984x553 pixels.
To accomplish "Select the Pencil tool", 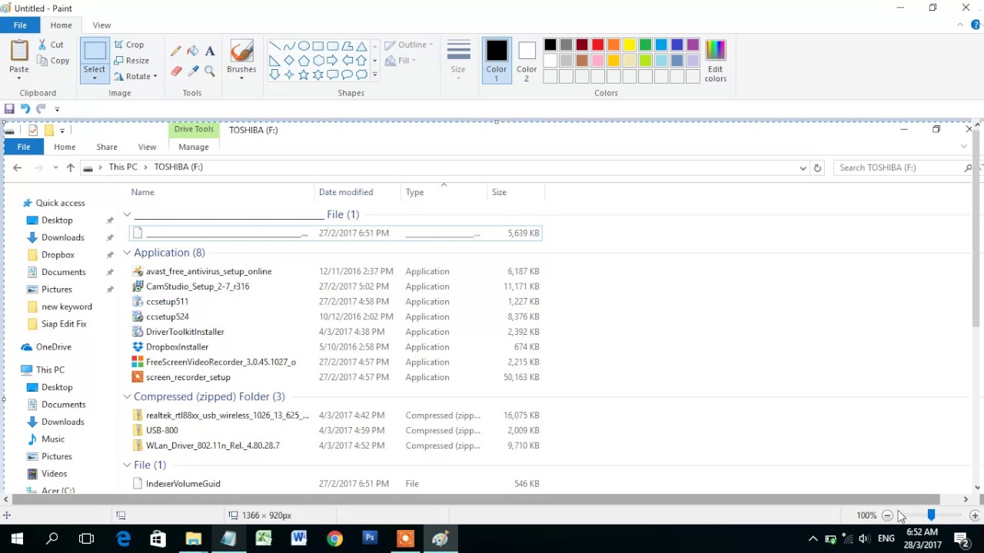I will click(176, 51).
